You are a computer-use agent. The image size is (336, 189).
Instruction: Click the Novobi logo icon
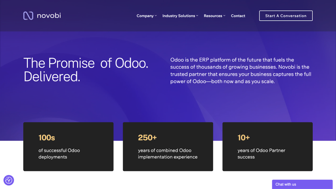[28, 15]
